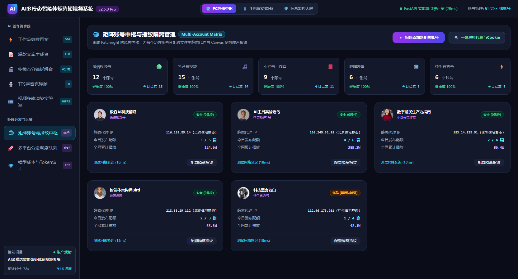The height and width of the screenshot is (279, 518).
Task: Test network latency for 数字游民生产力指南
Action: click(x=397, y=162)
